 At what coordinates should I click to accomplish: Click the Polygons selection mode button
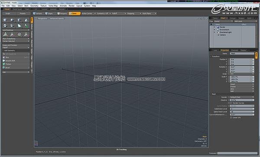[62, 13]
